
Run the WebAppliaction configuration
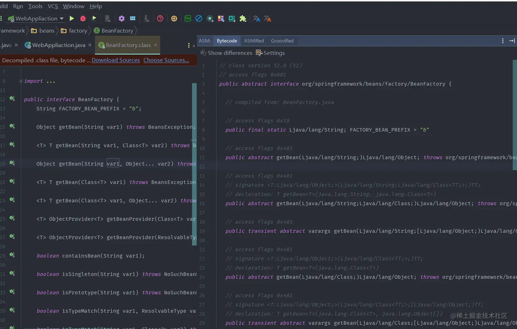coord(72,18)
